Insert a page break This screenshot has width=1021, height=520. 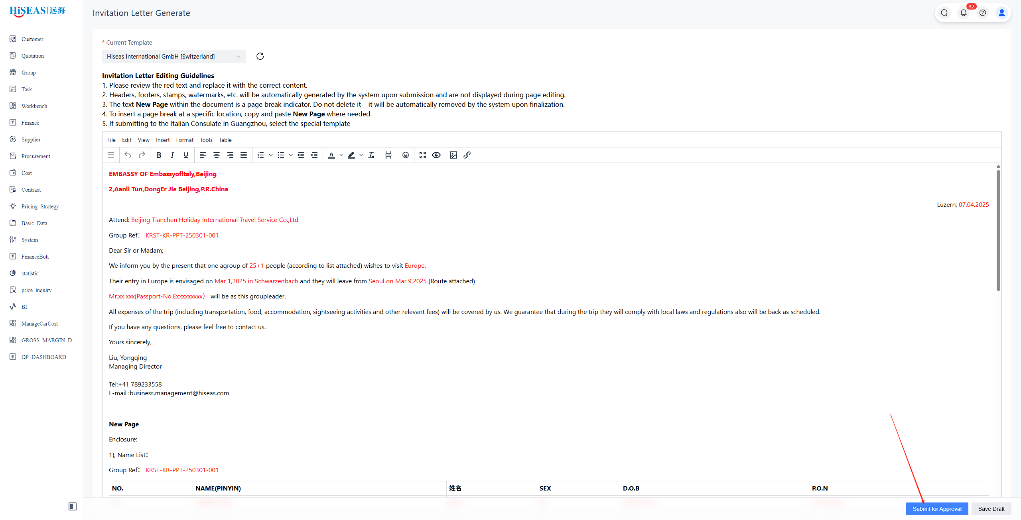click(x=388, y=155)
